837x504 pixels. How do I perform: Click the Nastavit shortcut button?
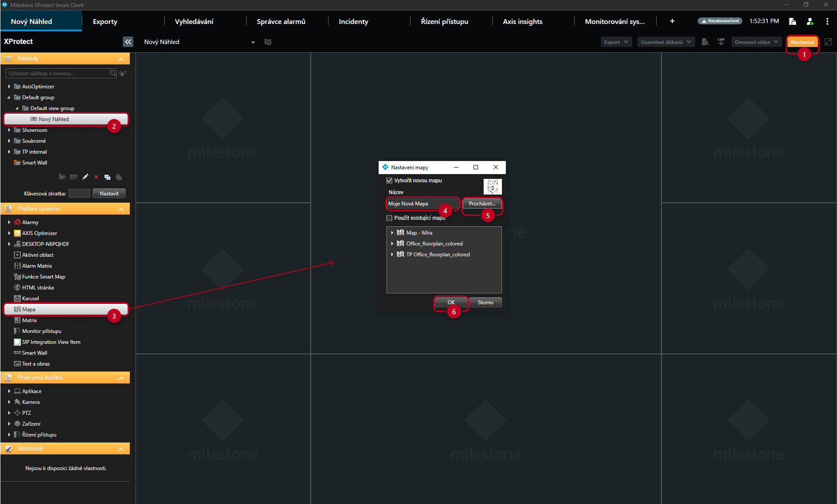[x=109, y=194]
